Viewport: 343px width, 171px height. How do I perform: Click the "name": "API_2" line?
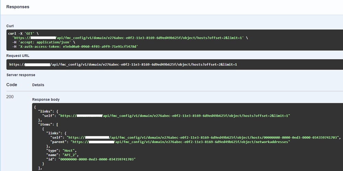coord(62,155)
